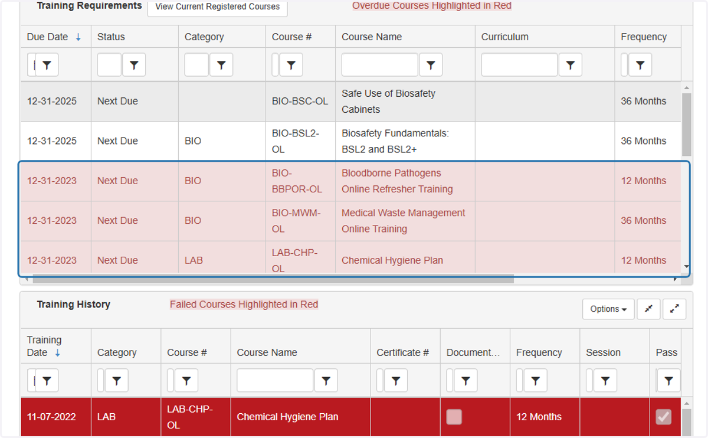Click the Due Date sort arrow
This screenshot has width=708, height=438.
pos(78,37)
